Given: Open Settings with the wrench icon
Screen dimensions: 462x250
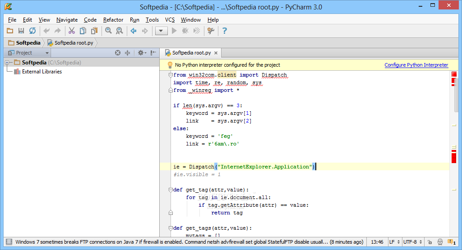Looking at the screenshot, I should click(211, 31).
